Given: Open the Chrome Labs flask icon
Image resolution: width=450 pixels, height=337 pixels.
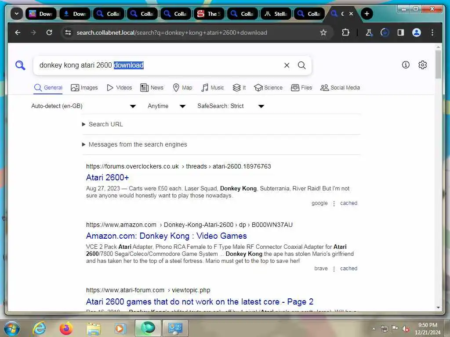Looking at the screenshot, I should click(x=369, y=32).
